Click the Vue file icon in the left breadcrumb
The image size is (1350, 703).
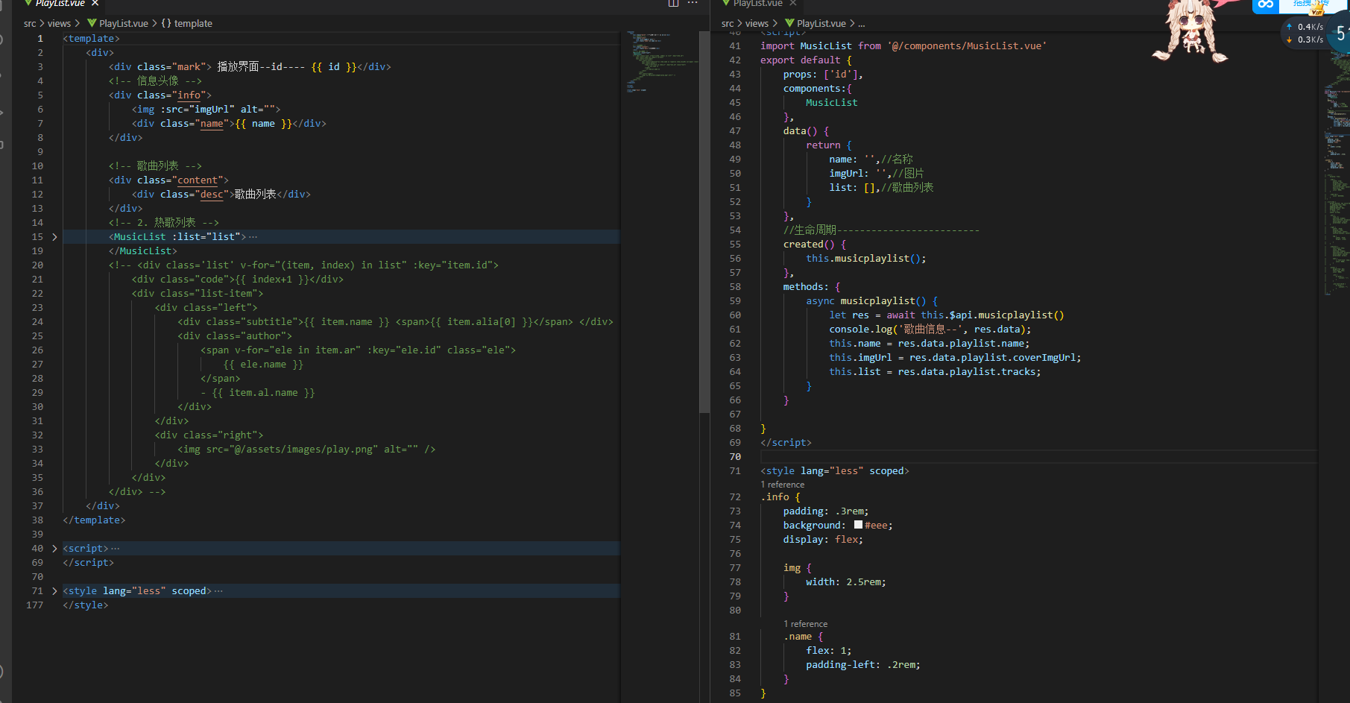(x=92, y=24)
